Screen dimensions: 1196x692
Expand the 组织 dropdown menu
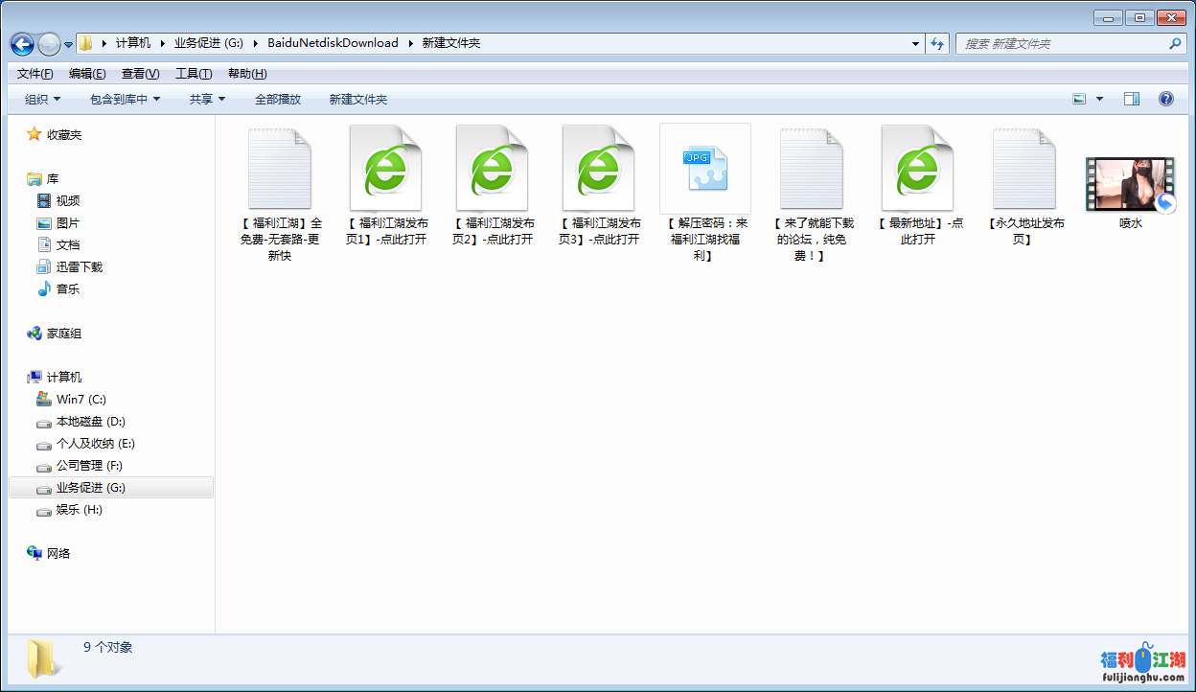(x=42, y=99)
